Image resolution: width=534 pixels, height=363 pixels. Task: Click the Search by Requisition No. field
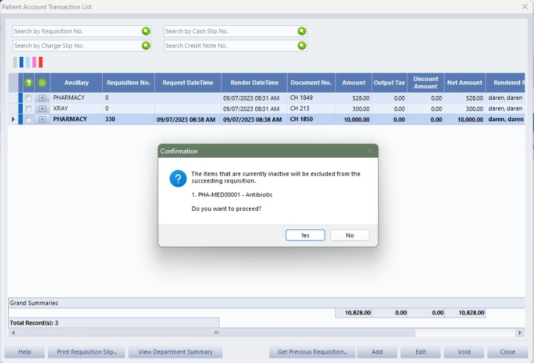76,31
